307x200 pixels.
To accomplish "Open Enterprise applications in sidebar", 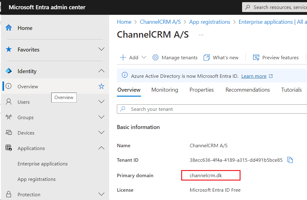I will point(42,164).
